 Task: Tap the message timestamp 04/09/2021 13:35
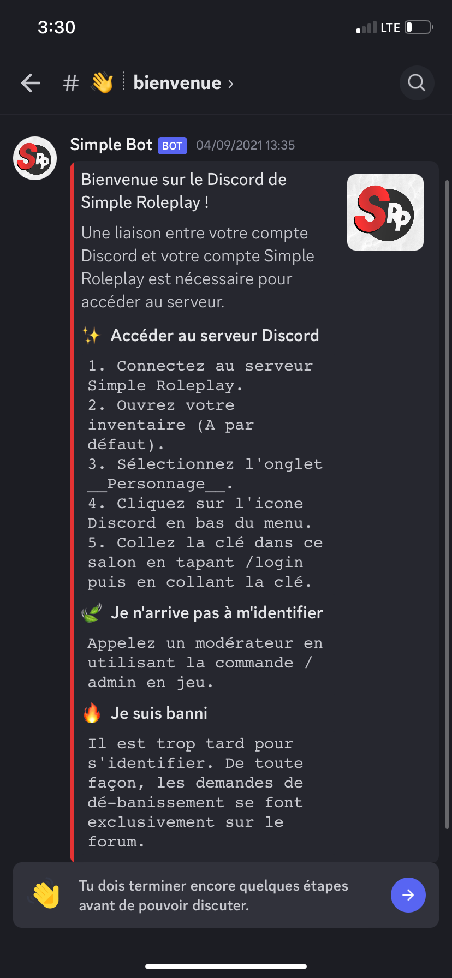[x=246, y=145]
